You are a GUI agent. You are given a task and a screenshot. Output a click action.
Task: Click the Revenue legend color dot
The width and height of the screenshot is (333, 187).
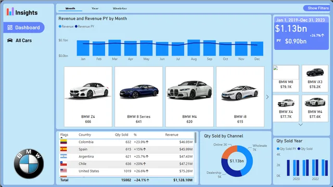pyautogui.click(x=60, y=26)
